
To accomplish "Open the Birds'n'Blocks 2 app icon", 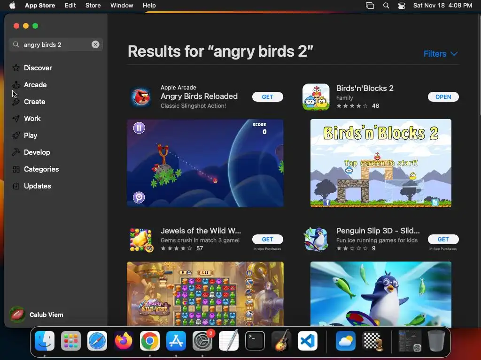I will coord(316,97).
